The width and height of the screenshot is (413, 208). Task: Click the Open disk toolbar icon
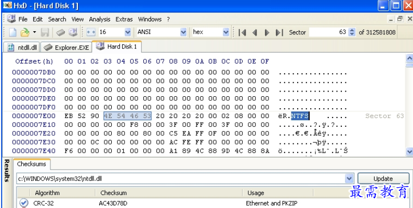coord(73,32)
